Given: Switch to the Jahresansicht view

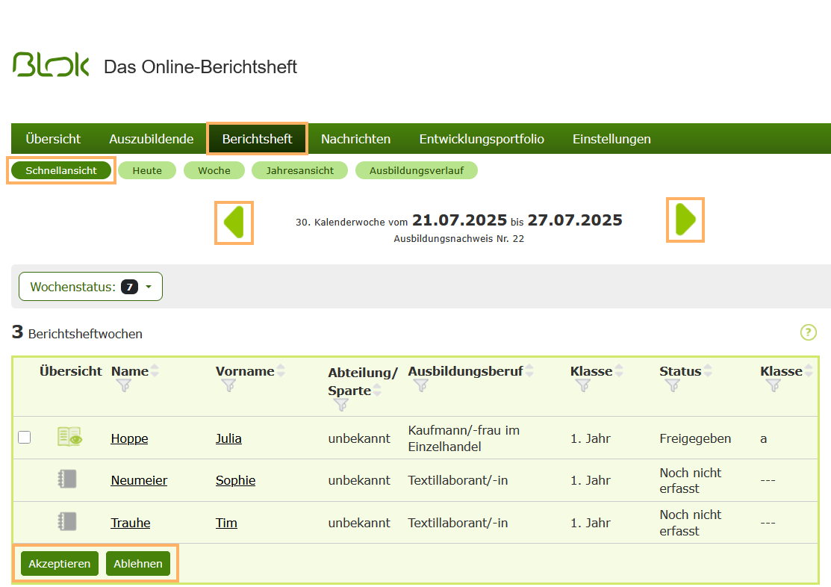Looking at the screenshot, I should point(299,170).
